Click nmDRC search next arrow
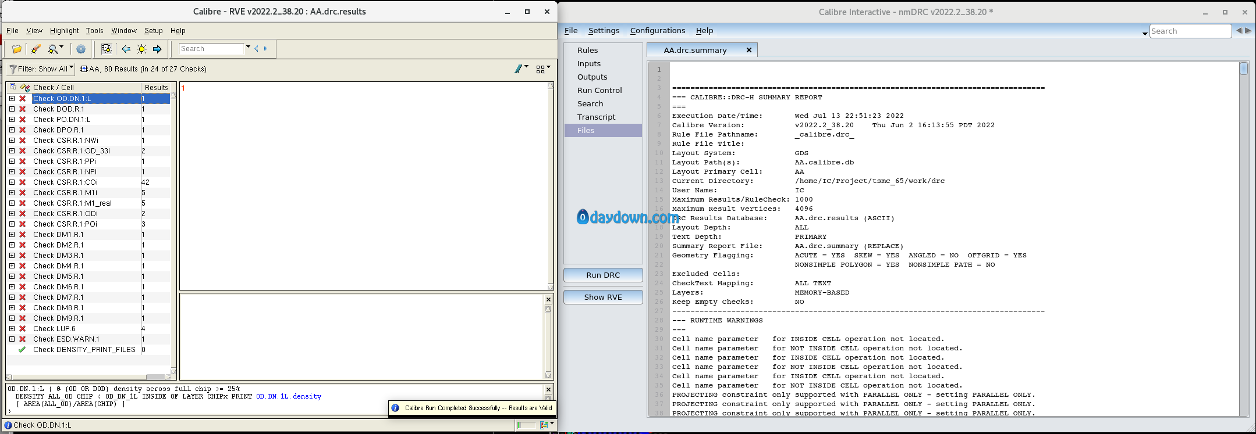The image size is (1256, 434). (x=1248, y=31)
